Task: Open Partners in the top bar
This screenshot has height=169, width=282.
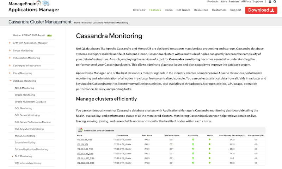Action: coord(234,1)
